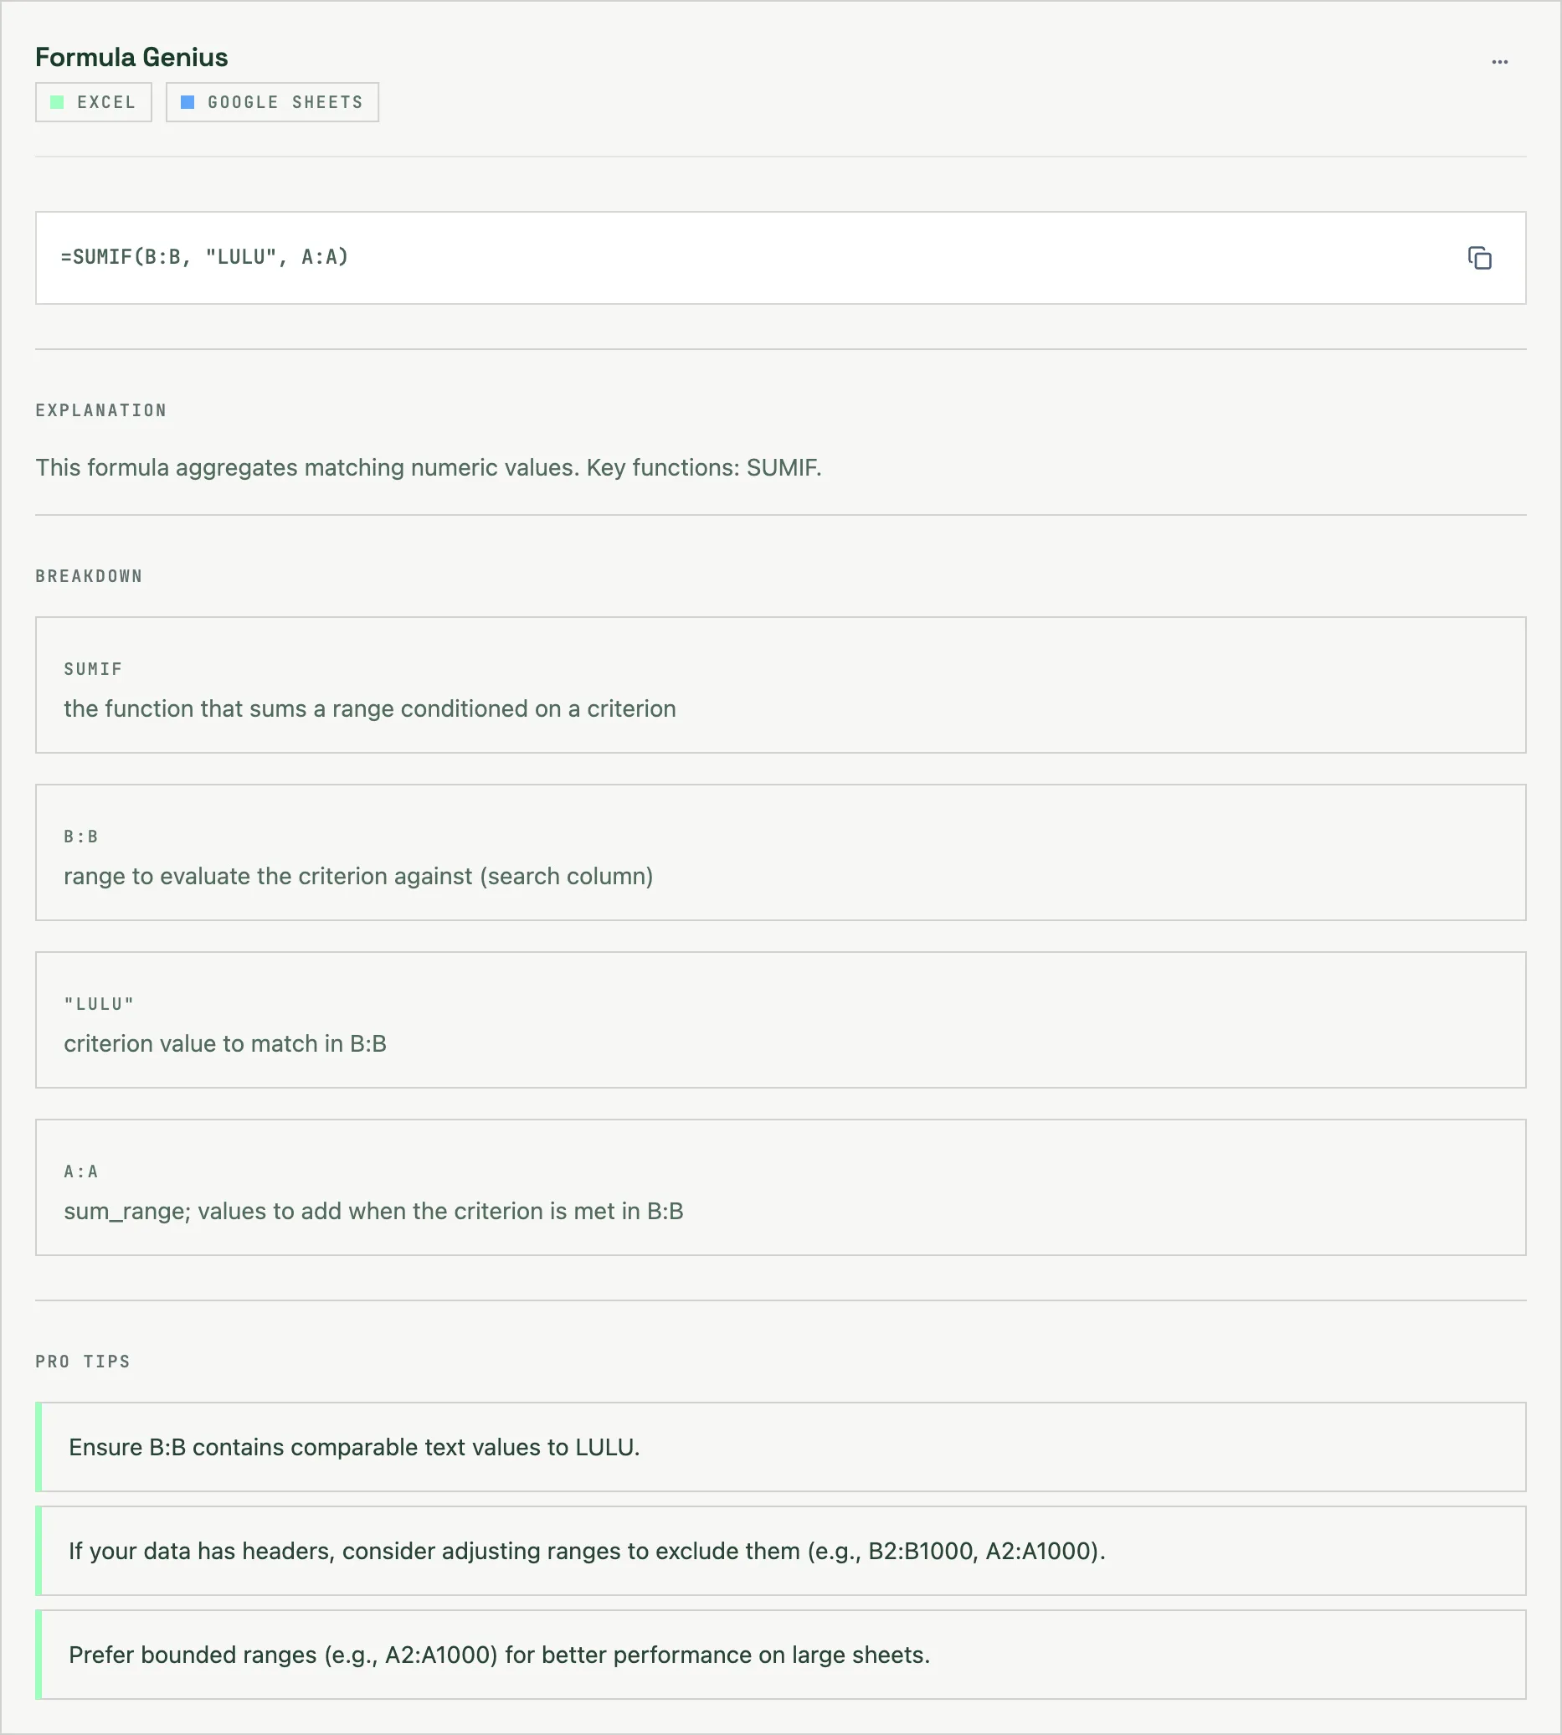Image resolution: width=1562 pixels, height=1735 pixels.
Task: Click the BREAKDOWN section heading
Action: coord(90,576)
